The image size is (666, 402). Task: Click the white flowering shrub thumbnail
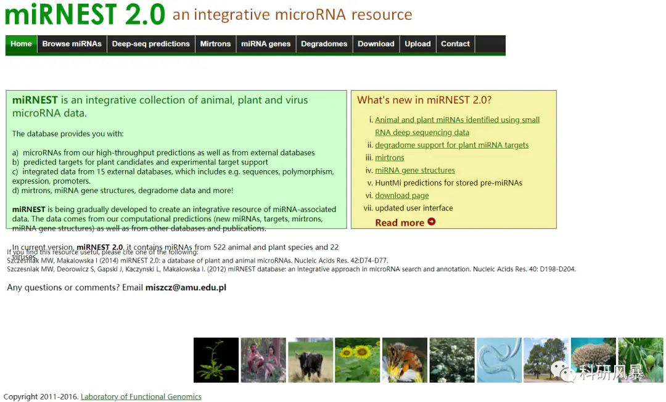pos(452,360)
